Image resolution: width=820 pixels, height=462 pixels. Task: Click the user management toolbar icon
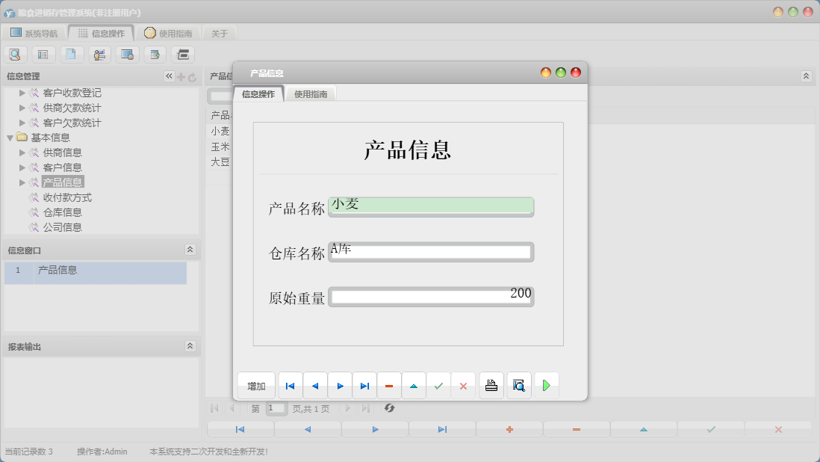coord(99,54)
